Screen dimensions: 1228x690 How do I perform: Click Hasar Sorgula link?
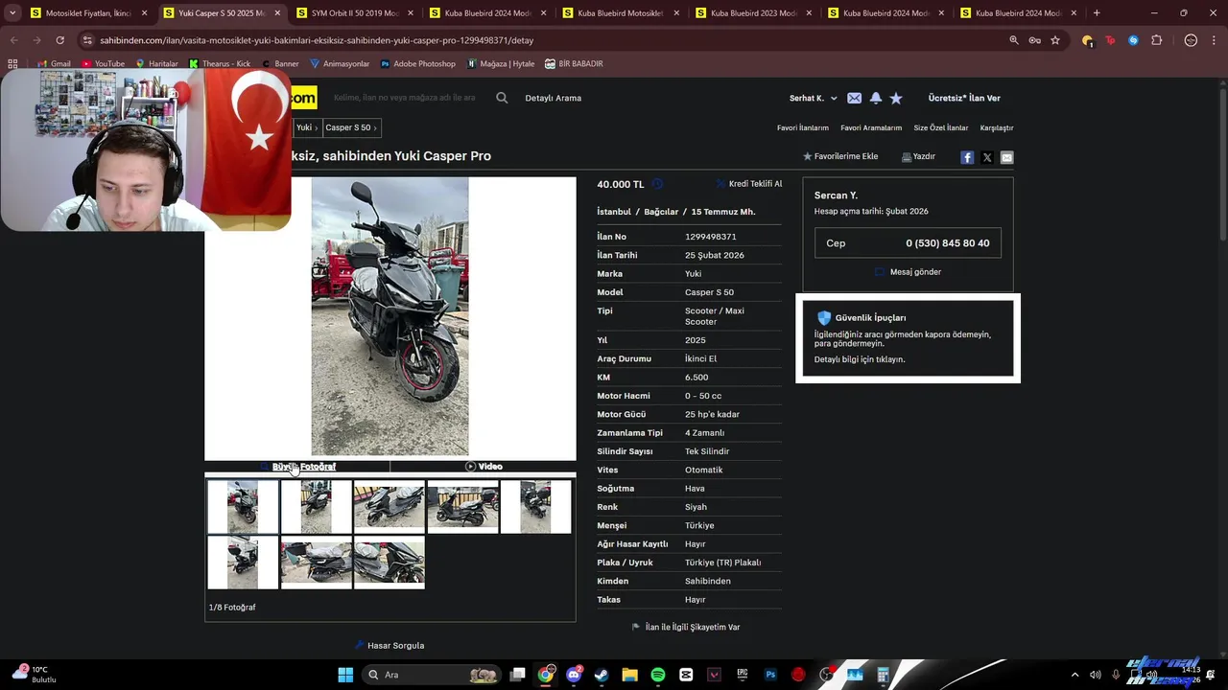pos(389,646)
